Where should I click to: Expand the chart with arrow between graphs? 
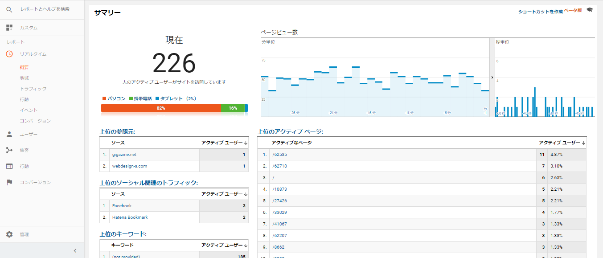coord(492,77)
